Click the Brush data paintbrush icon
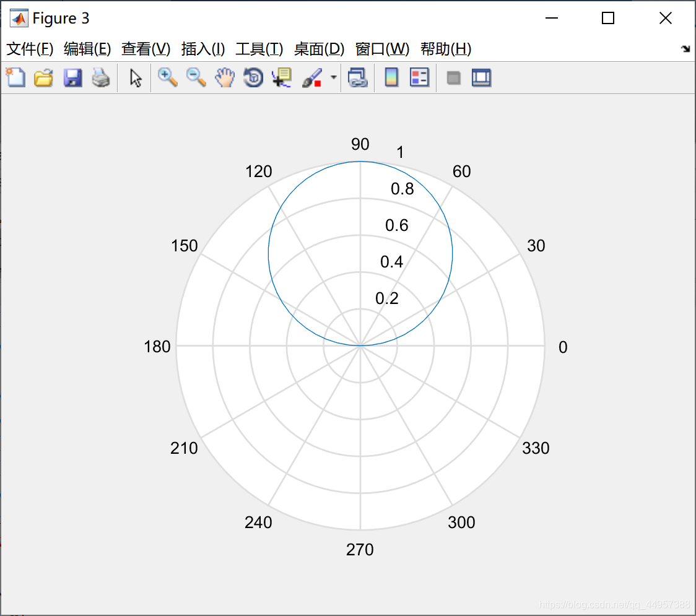This screenshot has width=696, height=616. point(311,78)
